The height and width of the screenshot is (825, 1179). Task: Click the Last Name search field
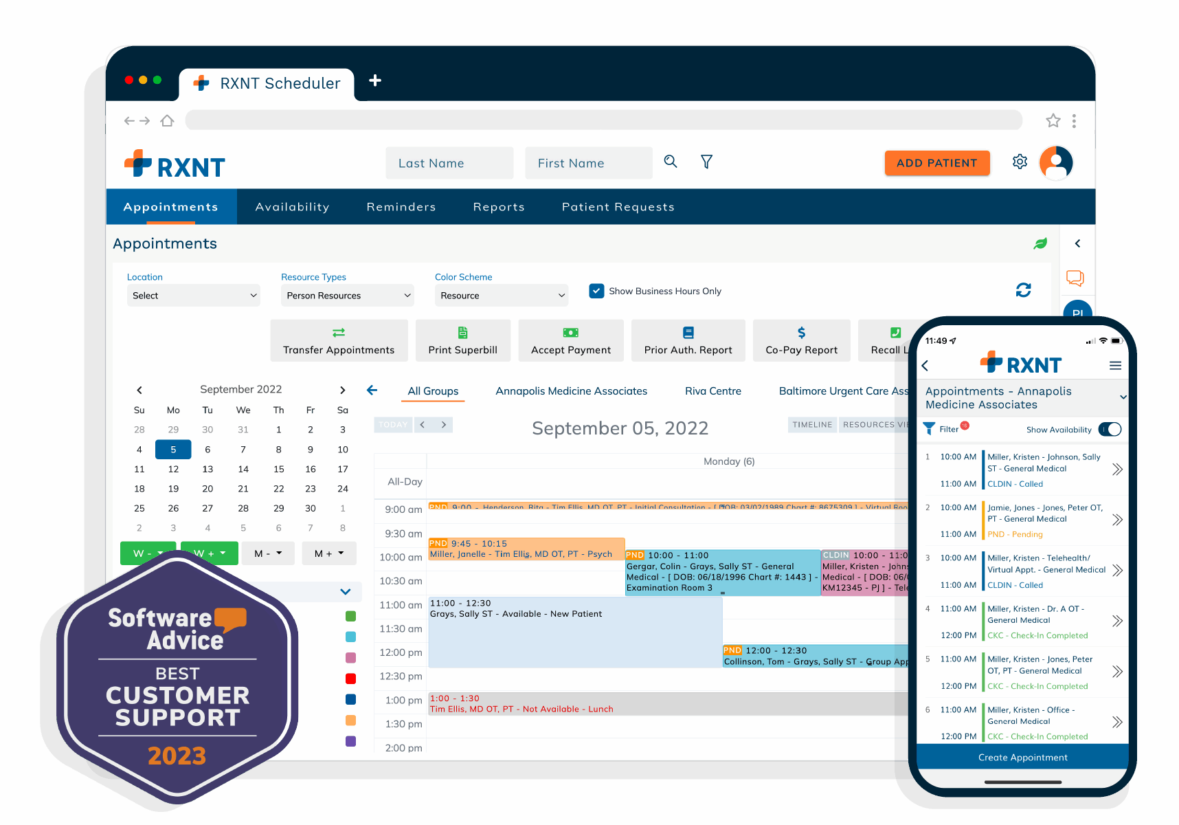pyautogui.click(x=449, y=163)
